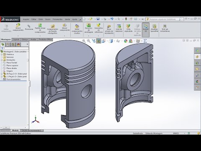The width and height of the screenshot is (201, 151).
Task: Click the Rebuild traffic light icon
Action: coord(126,19)
